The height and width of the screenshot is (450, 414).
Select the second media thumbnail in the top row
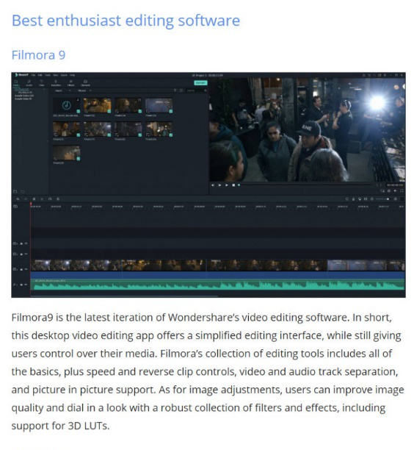(x=97, y=105)
